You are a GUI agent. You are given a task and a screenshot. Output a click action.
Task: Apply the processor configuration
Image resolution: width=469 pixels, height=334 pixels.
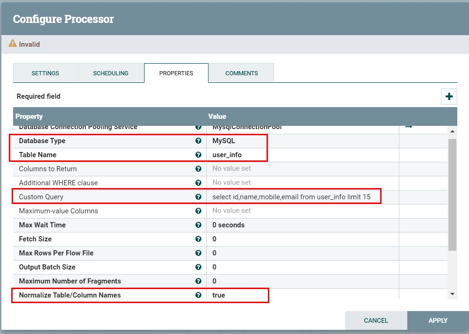[438, 320]
